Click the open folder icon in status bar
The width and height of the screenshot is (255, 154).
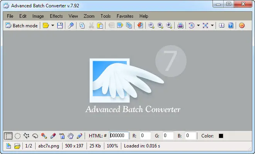coord(17,146)
